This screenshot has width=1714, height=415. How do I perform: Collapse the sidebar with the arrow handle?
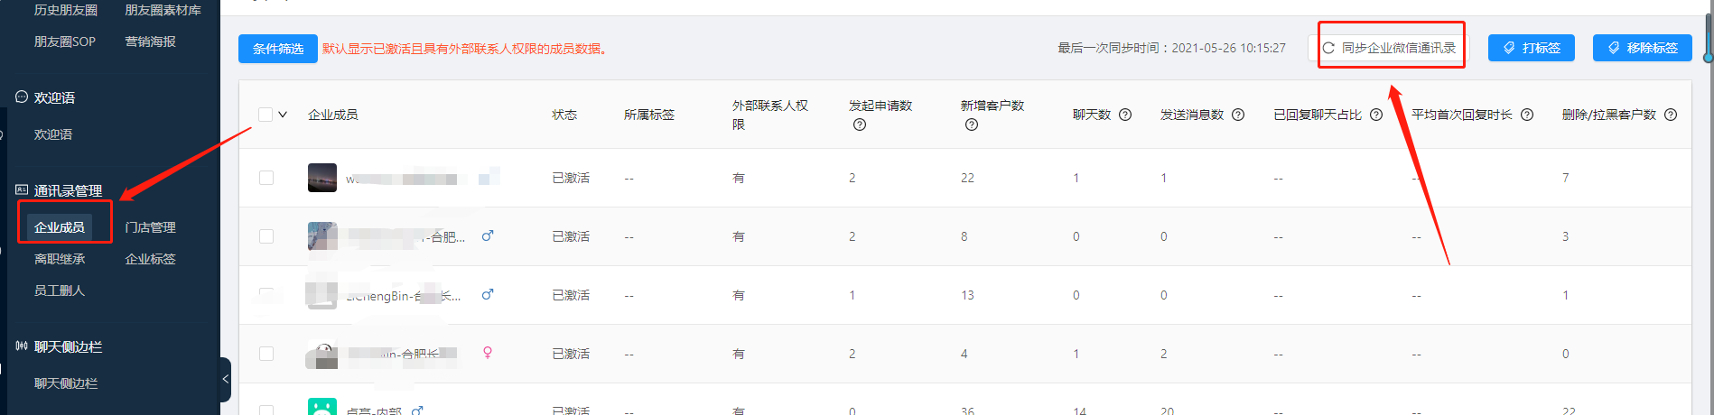[226, 380]
